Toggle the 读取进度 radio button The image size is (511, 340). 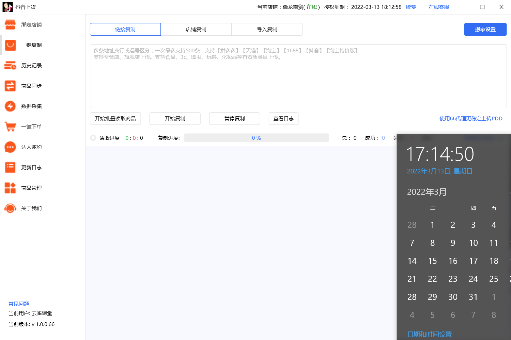(x=93, y=138)
